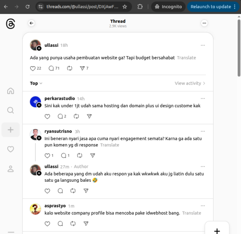The height and width of the screenshot is (234, 241).
Task: Open View activity link
Action: click(190, 83)
